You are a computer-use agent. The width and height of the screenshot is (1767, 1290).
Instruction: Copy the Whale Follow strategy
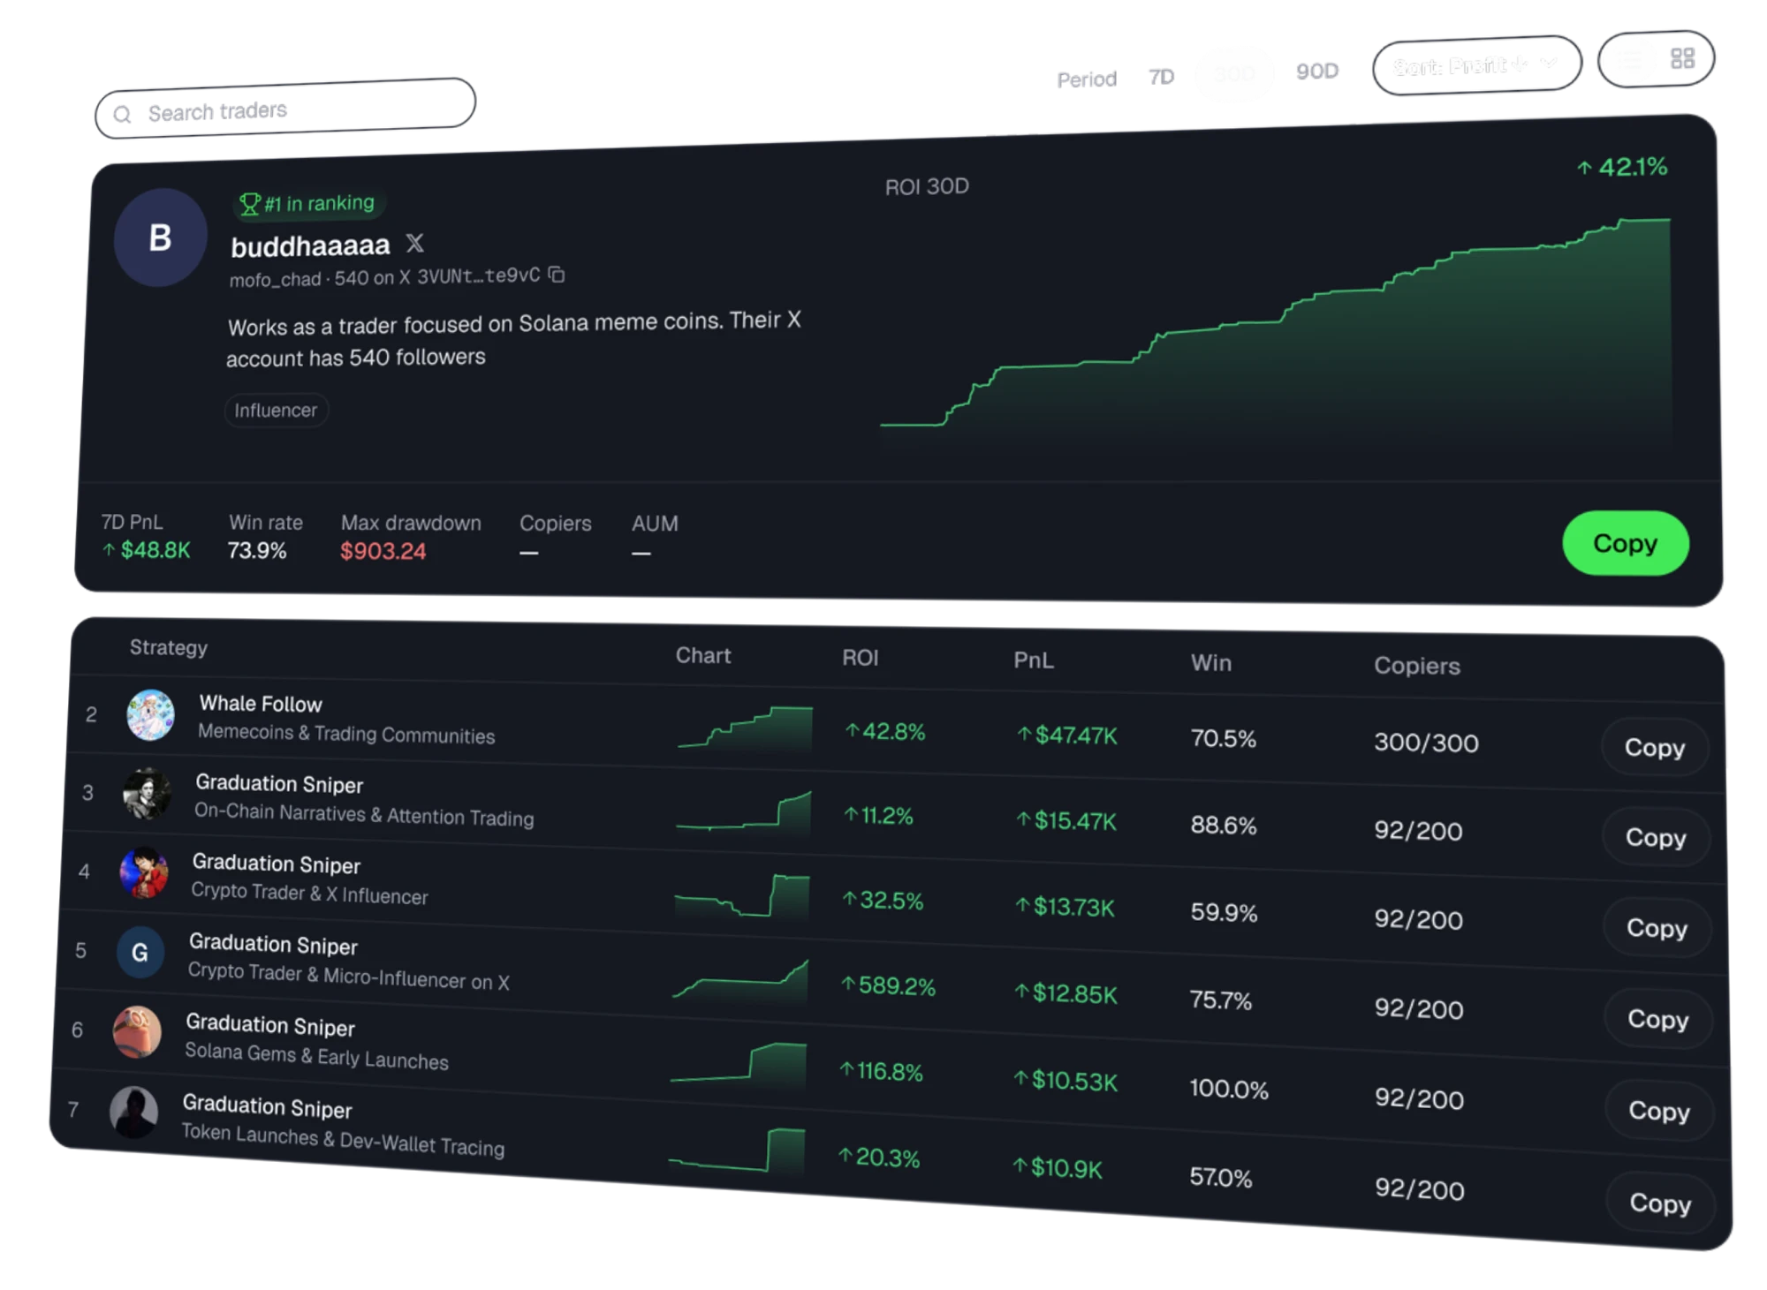1654,747
